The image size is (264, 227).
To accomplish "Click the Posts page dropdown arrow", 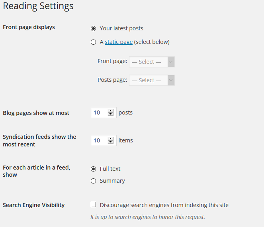I will tap(171, 80).
